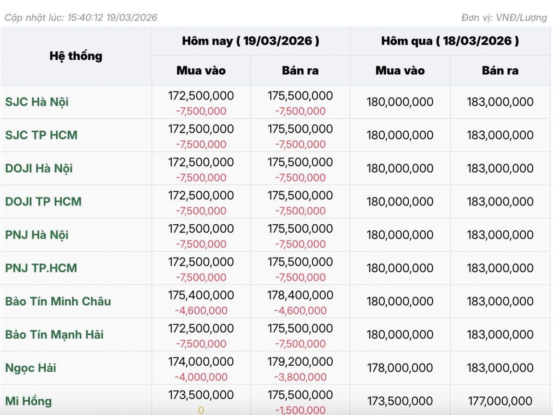Select Bảo Tín Mạnh Hải today's buy price
Viewport: 553px width, 415px height.
[x=201, y=328]
